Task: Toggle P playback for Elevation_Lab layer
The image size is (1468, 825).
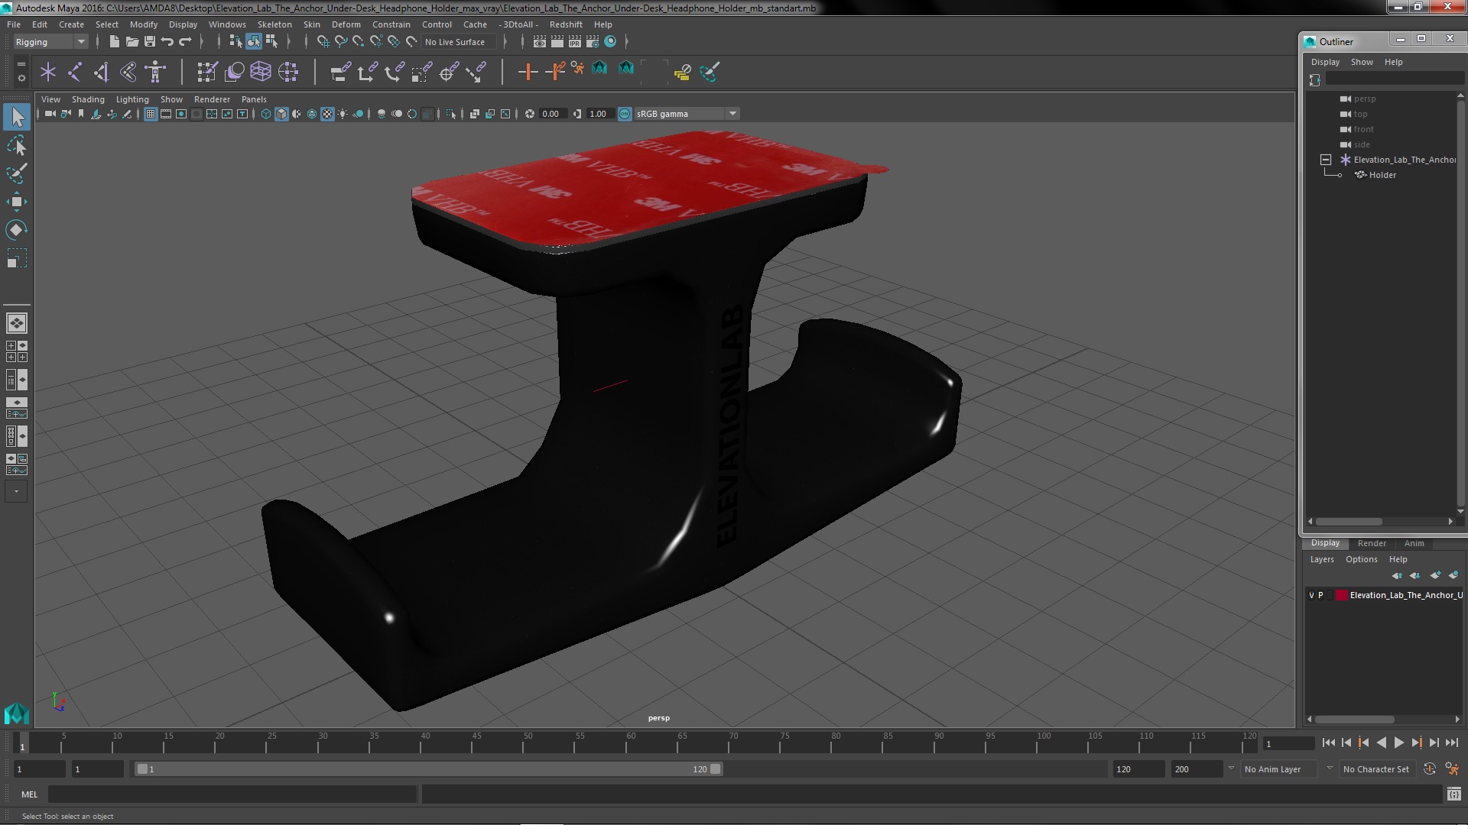Action: click(x=1320, y=595)
